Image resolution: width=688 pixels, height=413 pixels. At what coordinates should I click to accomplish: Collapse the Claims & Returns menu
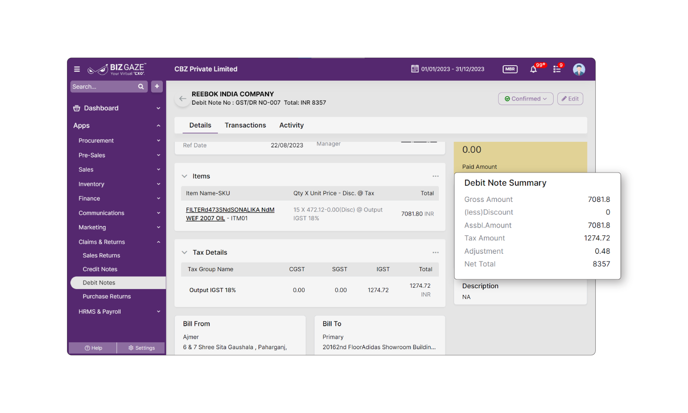pos(158,242)
